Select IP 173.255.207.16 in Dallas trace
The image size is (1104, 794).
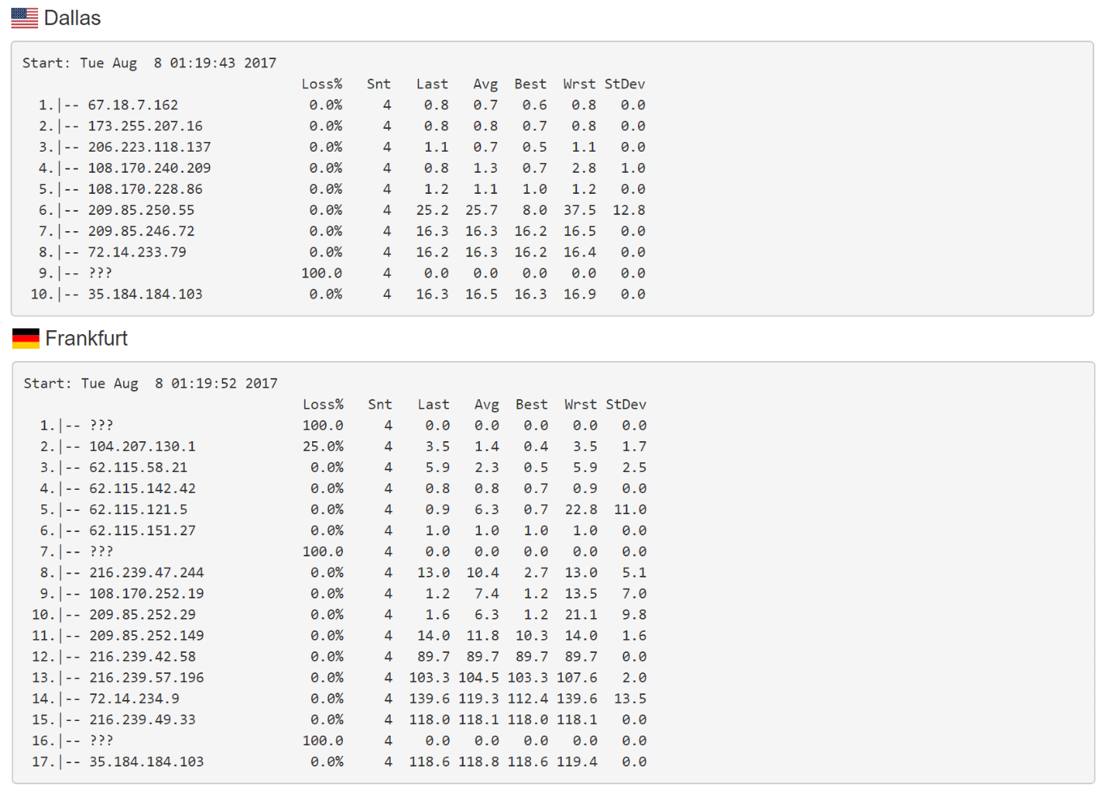pyautogui.click(x=145, y=127)
